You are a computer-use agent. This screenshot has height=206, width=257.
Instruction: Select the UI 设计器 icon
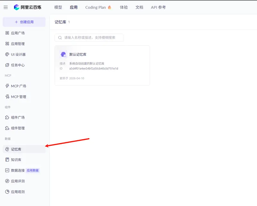[7, 54]
